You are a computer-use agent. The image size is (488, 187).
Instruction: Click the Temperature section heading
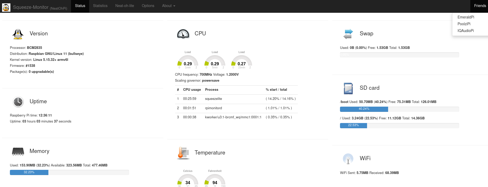click(210, 153)
